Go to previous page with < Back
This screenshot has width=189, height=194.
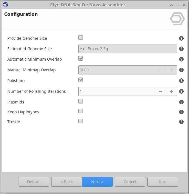click(x=66, y=182)
